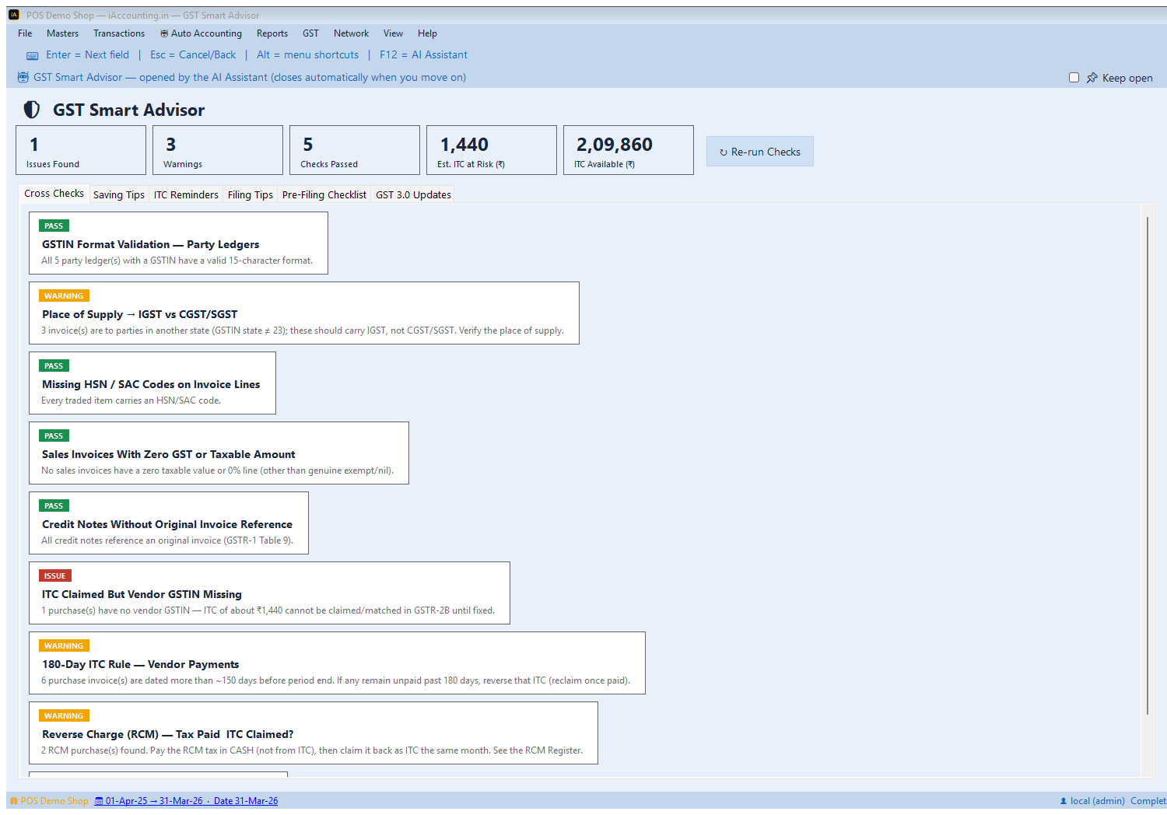
Task: Click the calendar icon in status bar
Action: [99, 801]
